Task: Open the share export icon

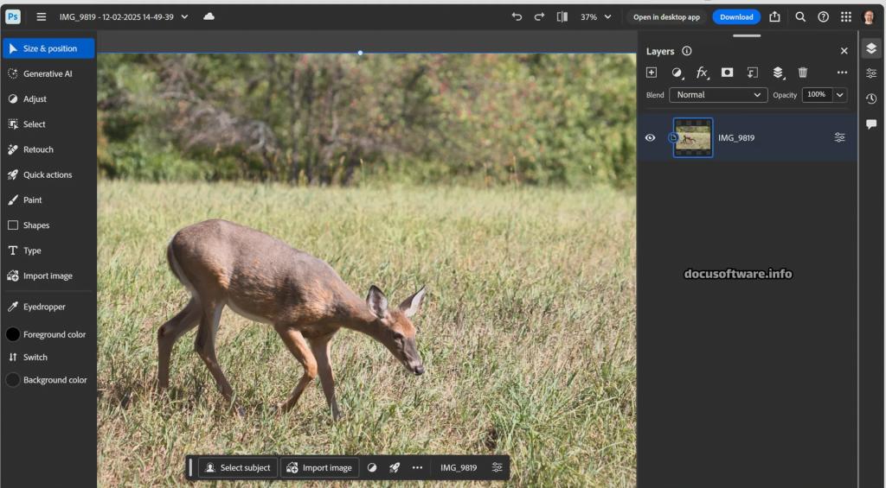Action: pos(774,17)
